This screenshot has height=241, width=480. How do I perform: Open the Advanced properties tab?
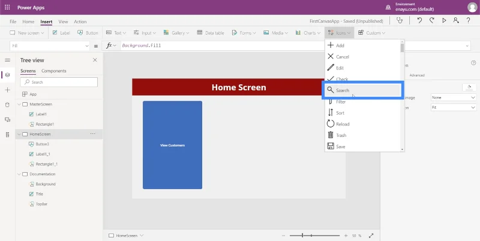coord(417,75)
